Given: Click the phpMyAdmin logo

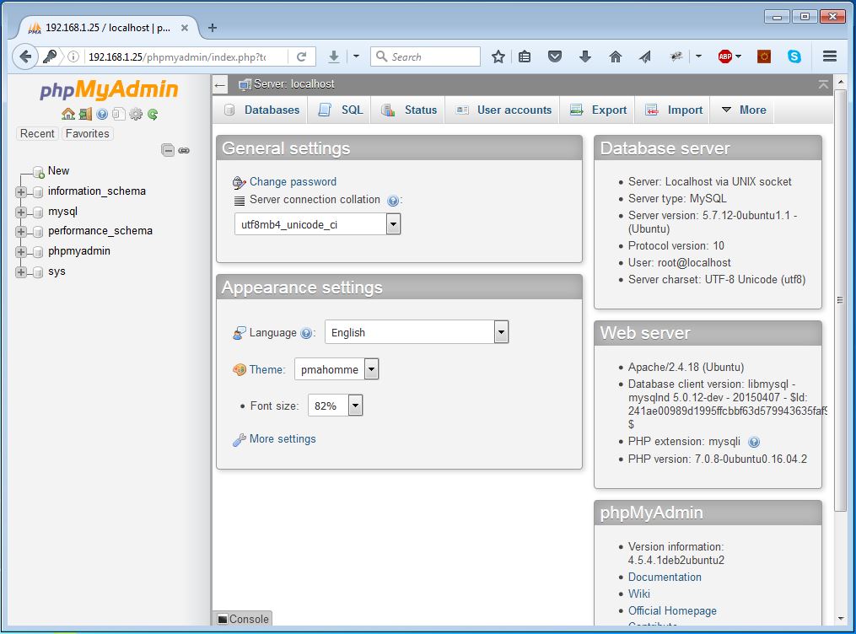Looking at the screenshot, I should tap(109, 90).
